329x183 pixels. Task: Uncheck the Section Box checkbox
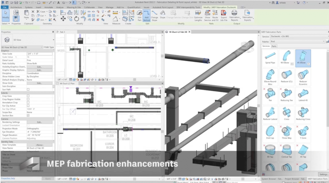pyautogui.click(x=28, y=115)
